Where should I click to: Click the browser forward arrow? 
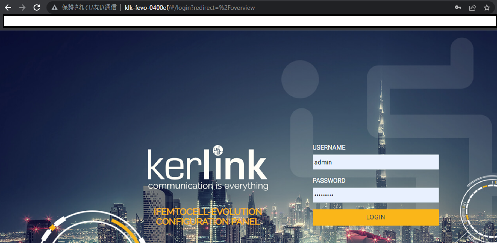point(22,8)
